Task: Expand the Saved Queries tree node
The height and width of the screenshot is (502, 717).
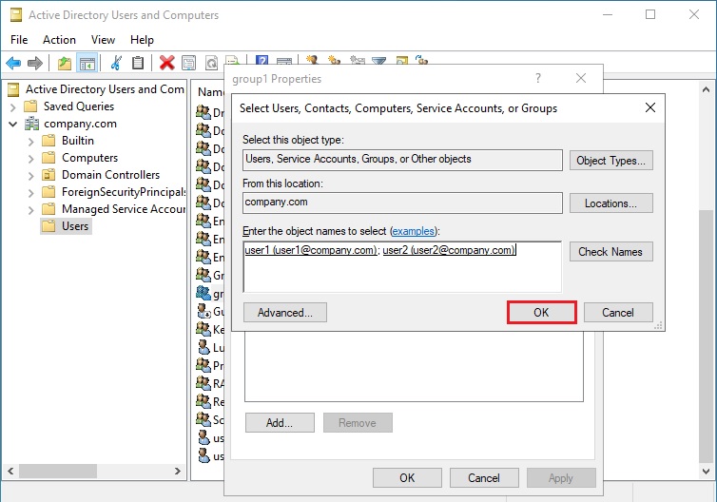Action: [13, 106]
